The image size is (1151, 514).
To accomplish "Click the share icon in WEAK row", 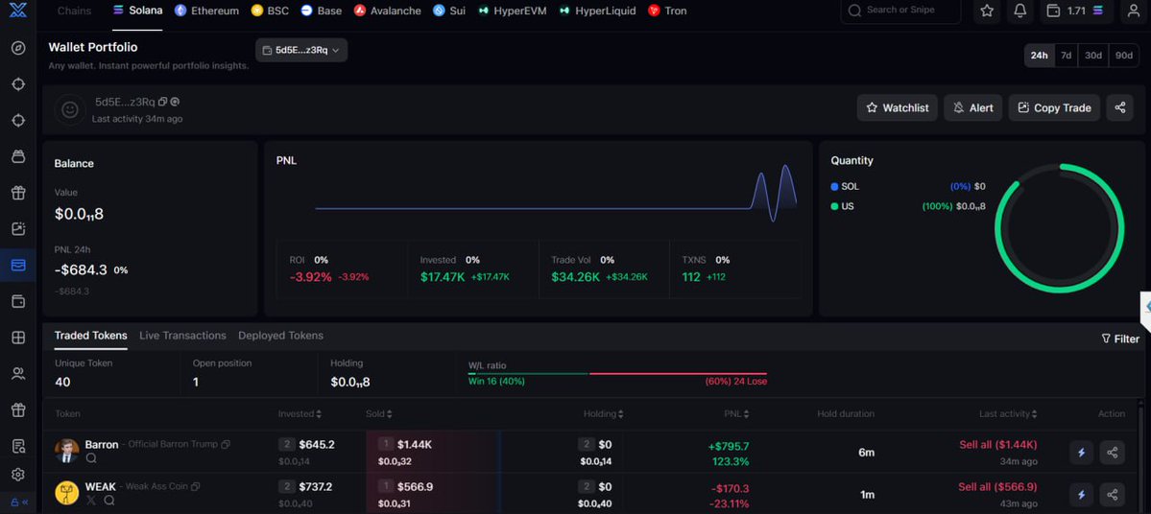I will point(1112,494).
